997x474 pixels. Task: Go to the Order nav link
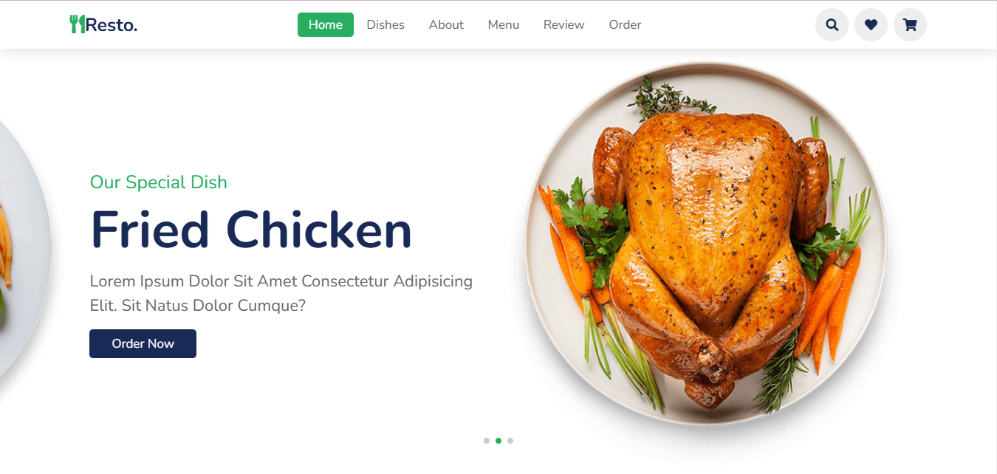tap(625, 24)
